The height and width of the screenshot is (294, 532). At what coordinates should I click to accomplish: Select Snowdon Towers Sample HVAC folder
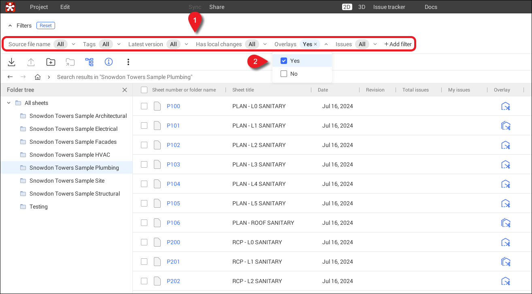[x=70, y=155]
